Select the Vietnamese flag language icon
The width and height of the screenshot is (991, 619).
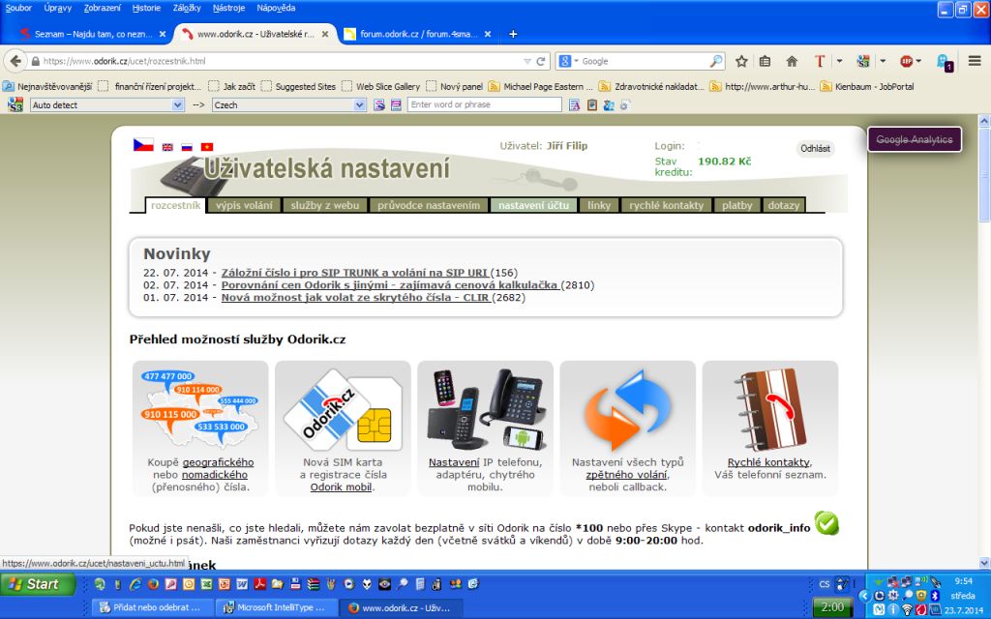[x=207, y=147]
